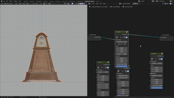
Task: Collapse the Taper node
Action: pos(116,32)
